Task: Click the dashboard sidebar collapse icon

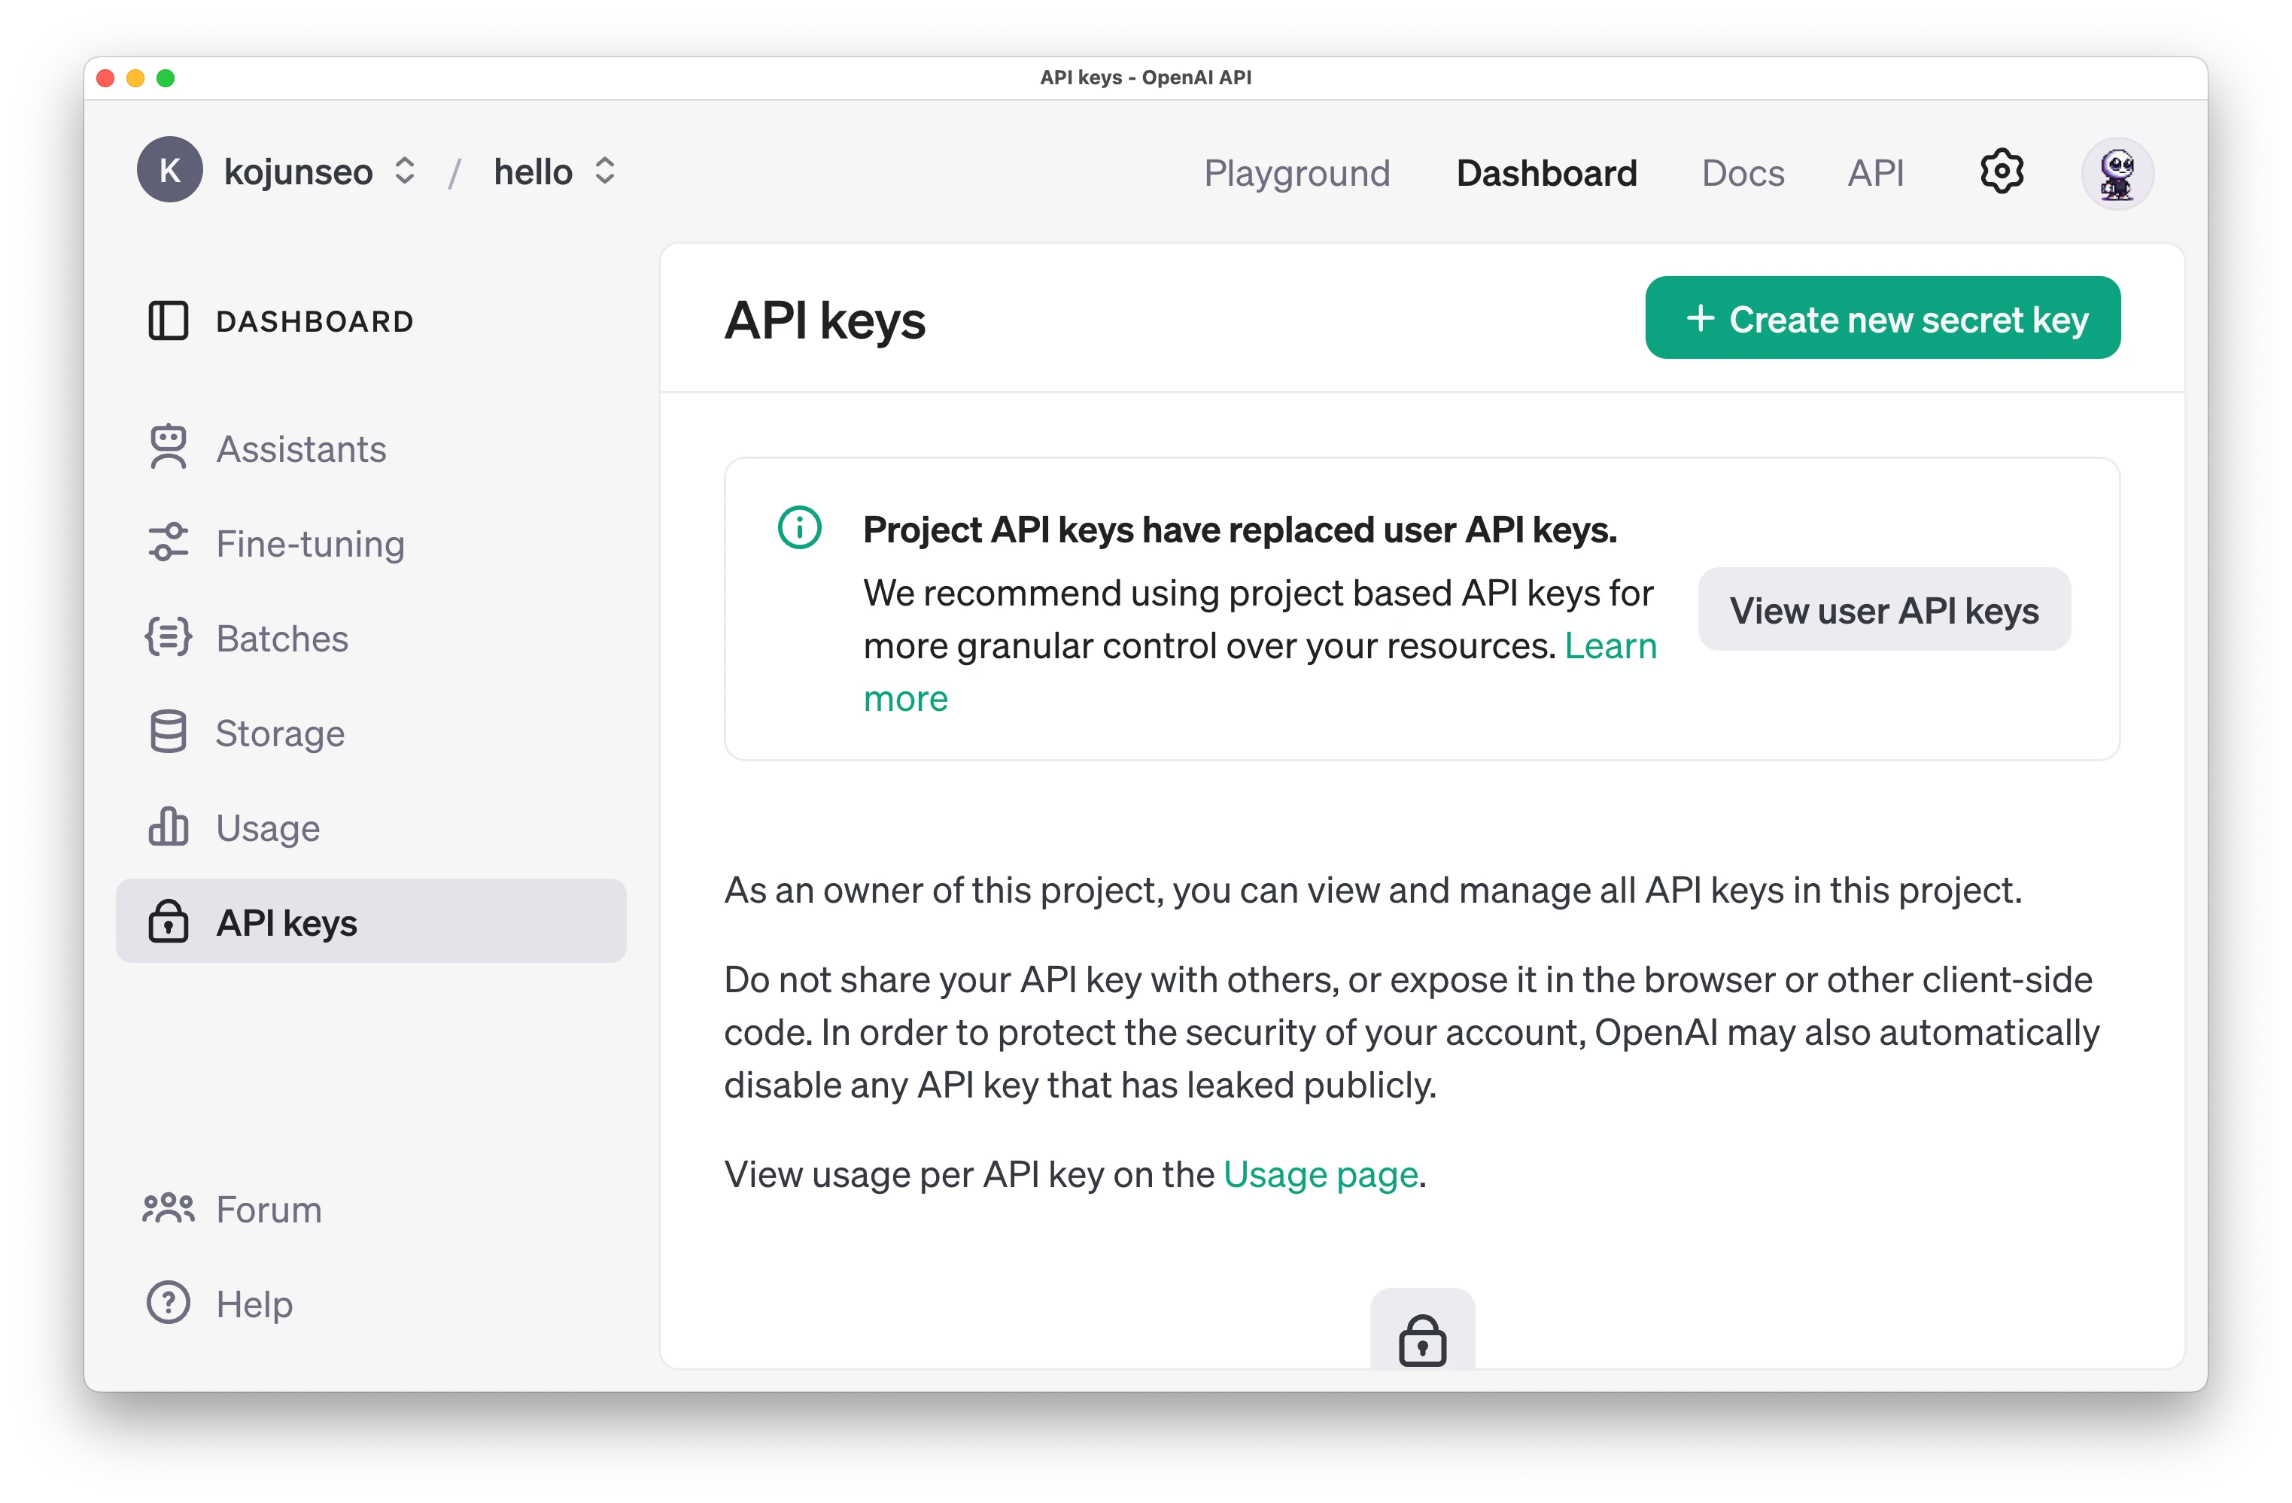Action: coord(168,320)
